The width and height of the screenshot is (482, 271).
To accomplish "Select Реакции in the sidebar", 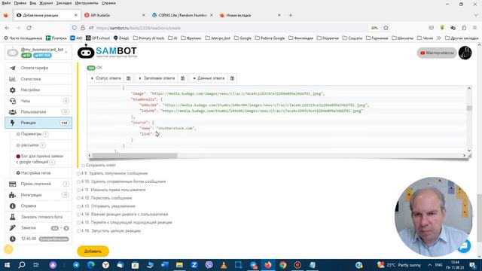I will coord(38,123).
